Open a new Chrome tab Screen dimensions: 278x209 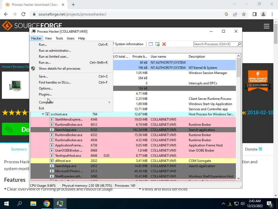(x=73, y=5)
